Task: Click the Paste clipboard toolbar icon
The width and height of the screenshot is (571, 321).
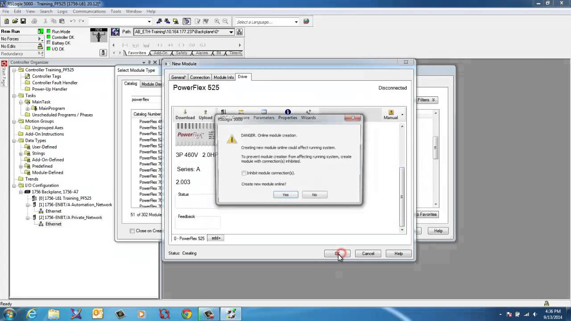Action: pyautogui.click(x=62, y=21)
